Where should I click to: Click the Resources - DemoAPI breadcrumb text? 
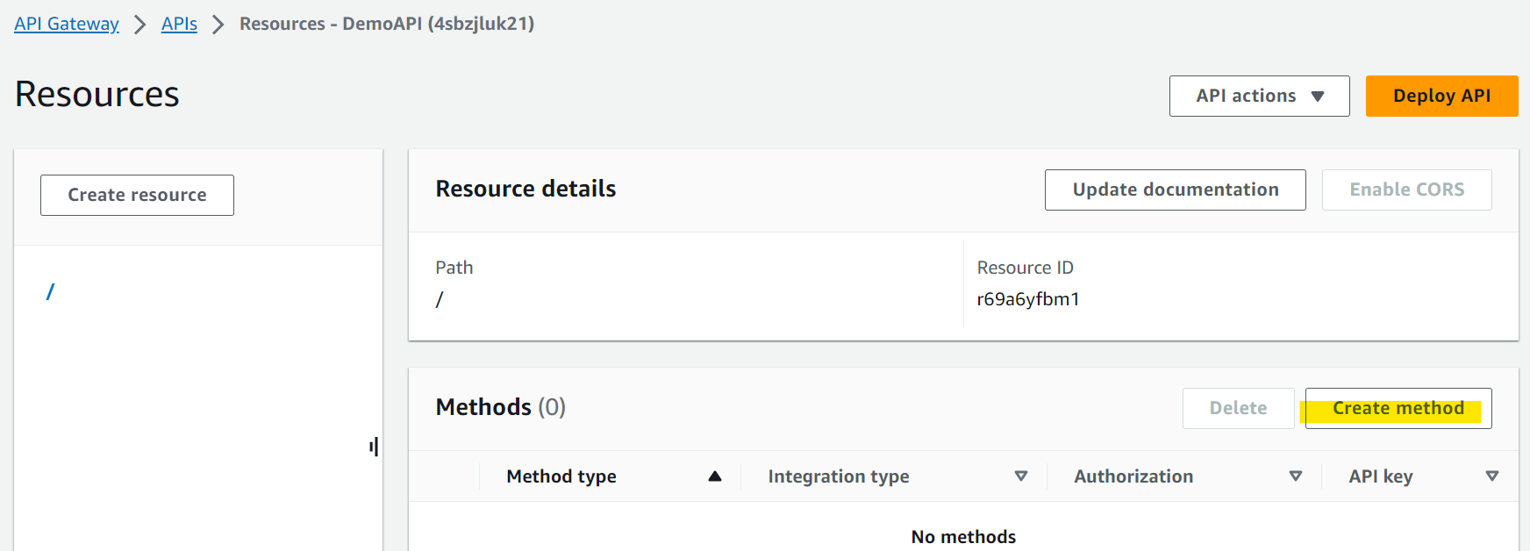(387, 24)
